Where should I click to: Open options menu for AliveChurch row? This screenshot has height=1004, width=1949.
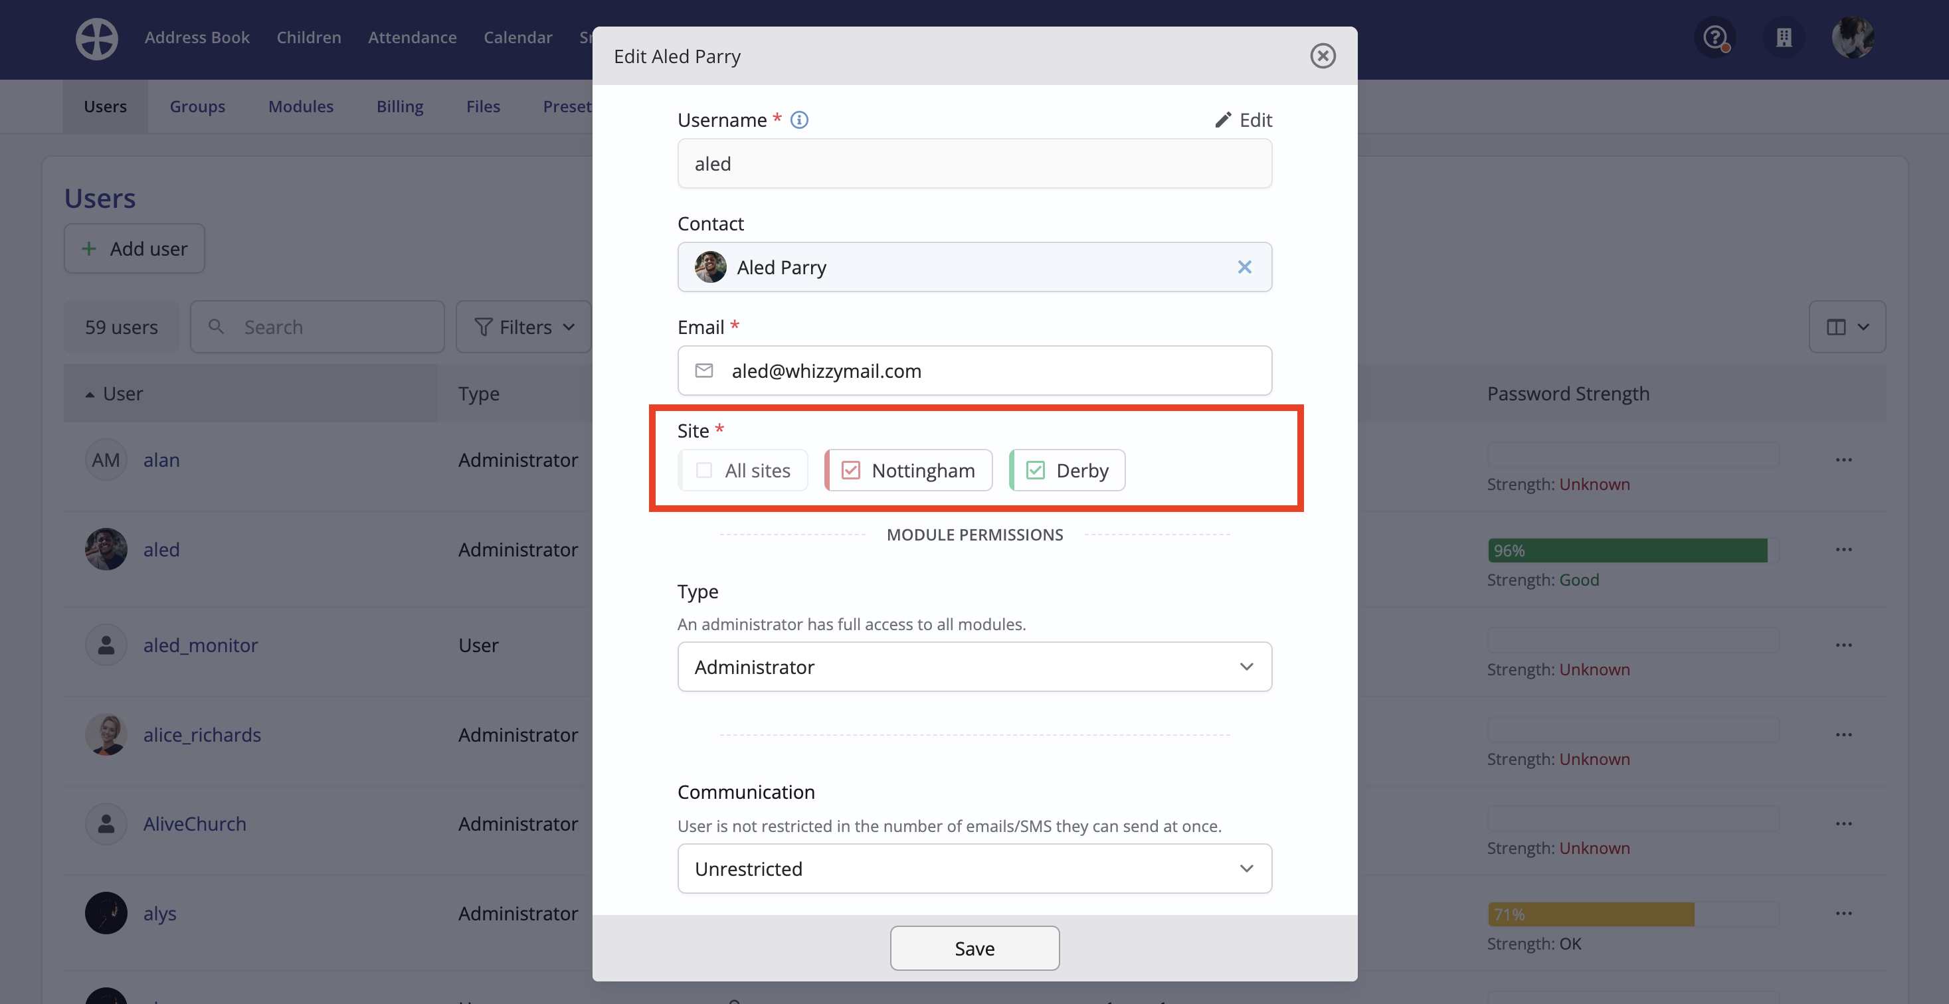[x=1843, y=824]
